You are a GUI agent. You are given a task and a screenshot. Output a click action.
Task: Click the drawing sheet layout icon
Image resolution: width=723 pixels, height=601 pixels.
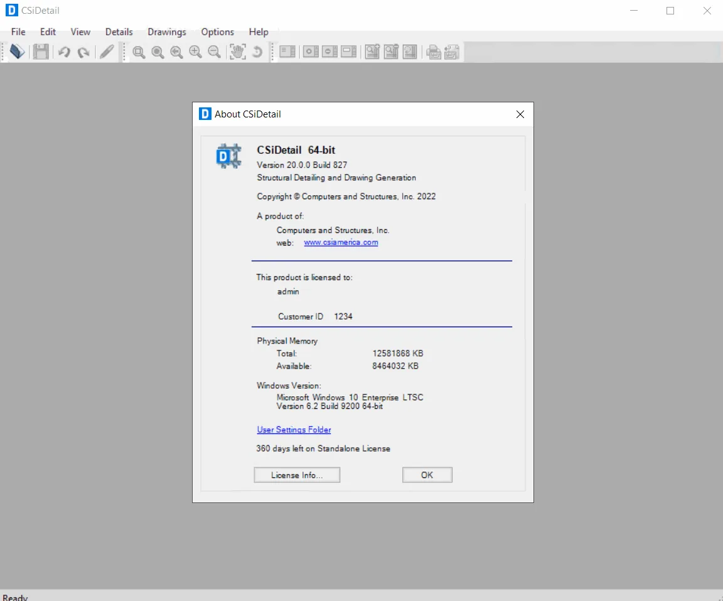click(x=287, y=51)
